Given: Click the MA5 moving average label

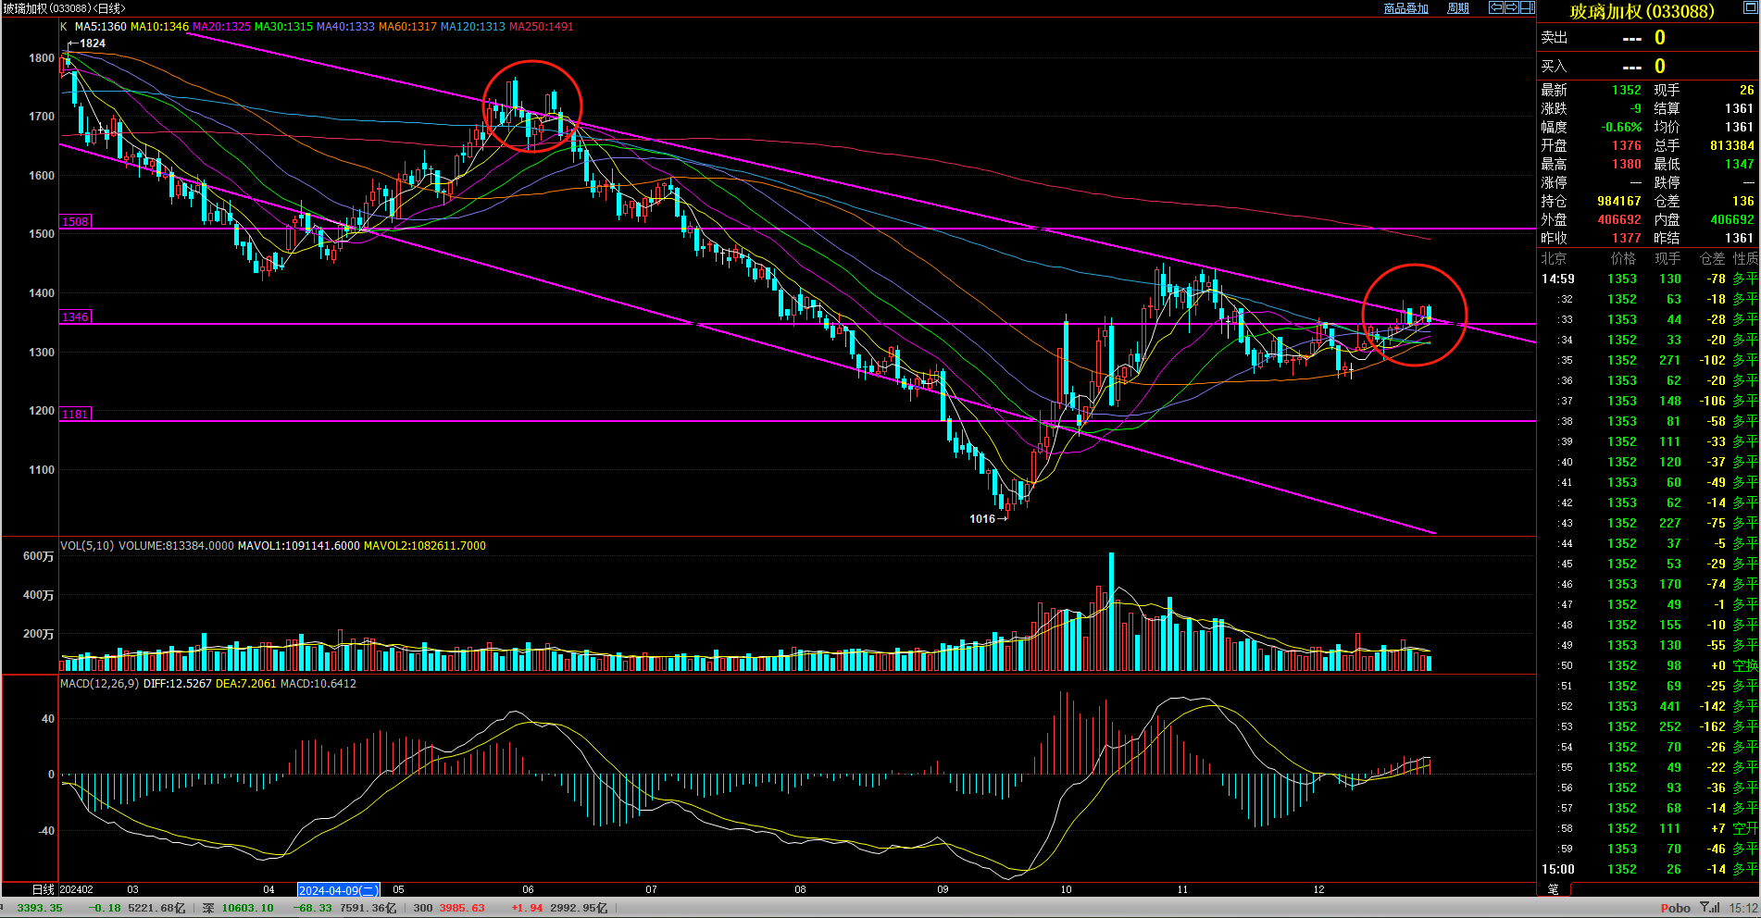Looking at the screenshot, I should click(x=100, y=27).
